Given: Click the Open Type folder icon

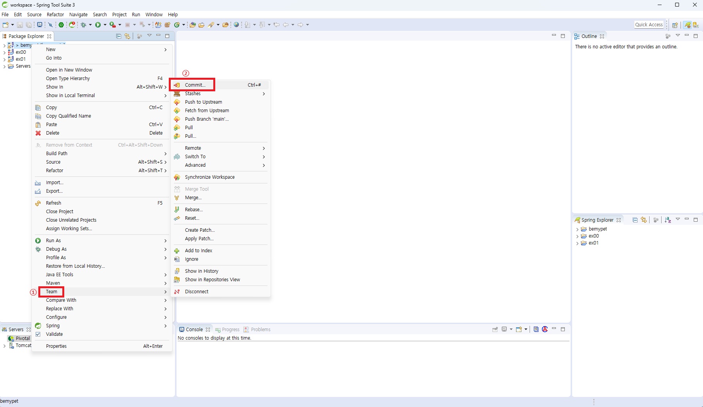Looking at the screenshot, I should [193, 25].
